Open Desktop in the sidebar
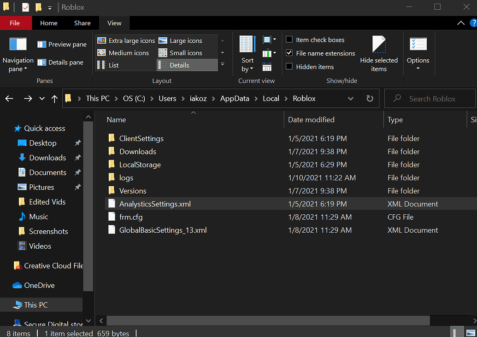This screenshot has height=337, width=477. pos(42,143)
